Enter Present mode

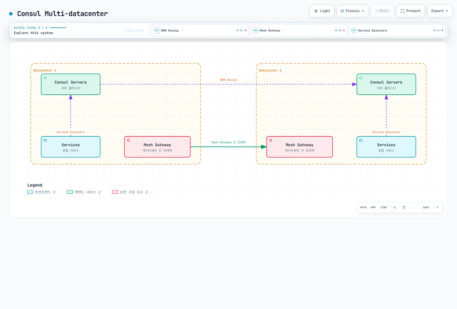[x=410, y=11]
